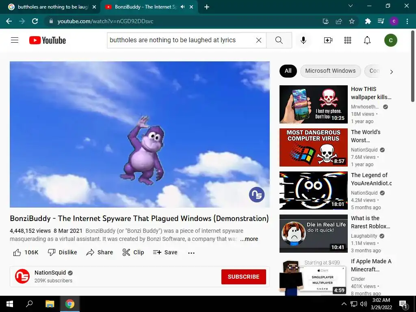Go forward in browser history

22,21
